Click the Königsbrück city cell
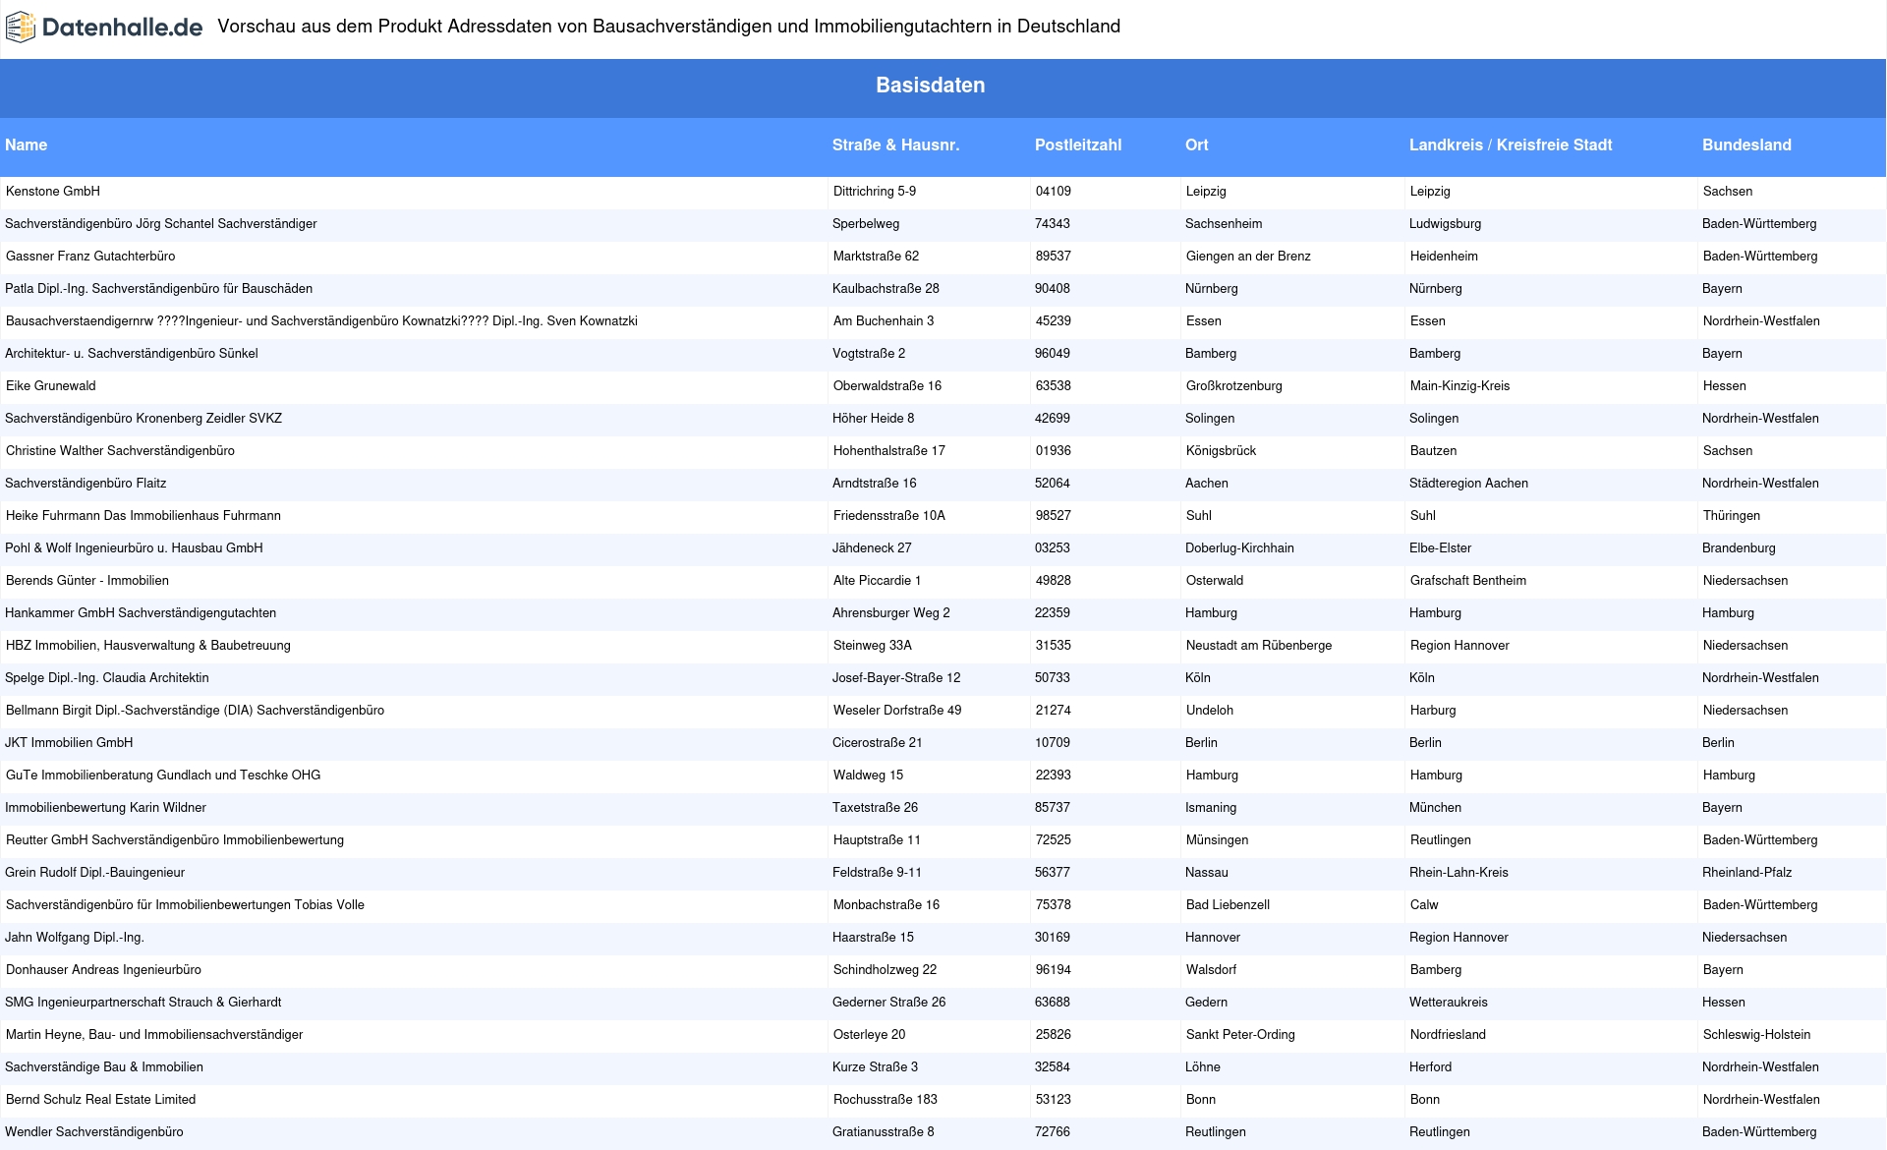This screenshot has width=1887, height=1150. pos(1221,450)
